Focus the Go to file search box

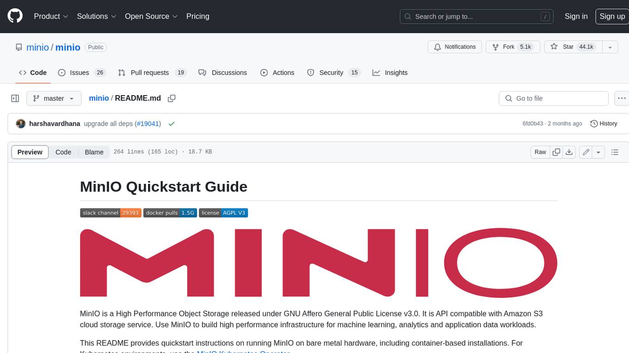(x=553, y=98)
